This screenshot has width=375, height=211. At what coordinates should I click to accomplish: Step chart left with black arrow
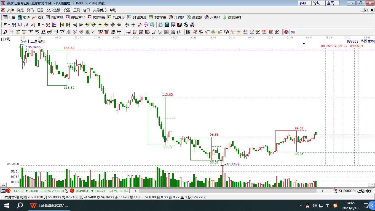pyautogui.click(x=74, y=25)
